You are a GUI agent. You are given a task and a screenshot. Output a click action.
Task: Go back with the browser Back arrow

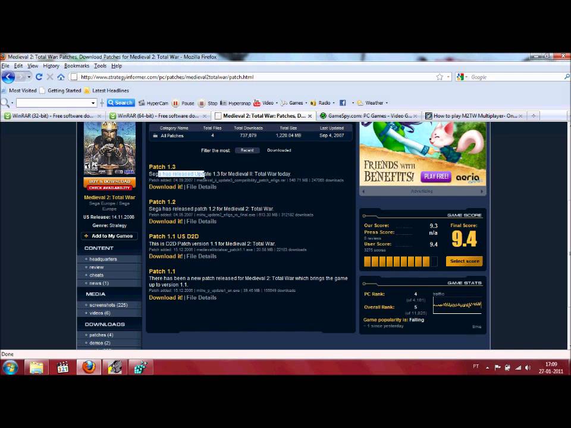click(x=8, y=77)
